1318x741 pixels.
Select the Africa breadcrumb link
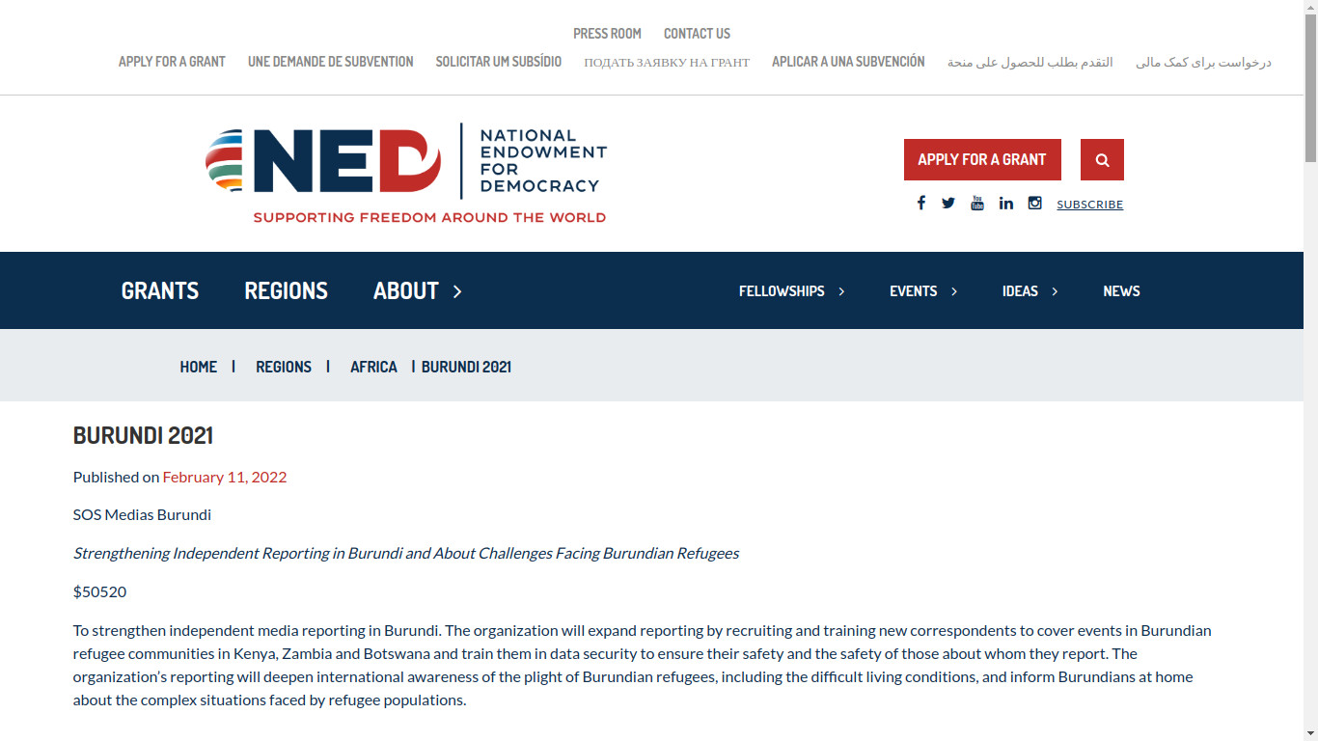(373, 367)
